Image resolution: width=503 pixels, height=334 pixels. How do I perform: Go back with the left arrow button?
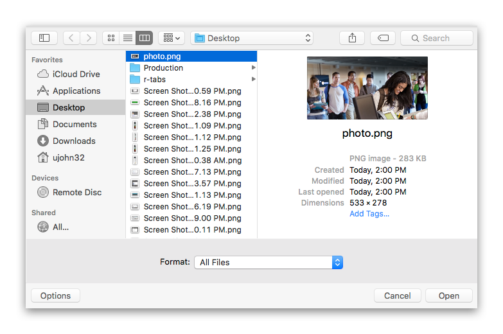click(x=71, y=38)
